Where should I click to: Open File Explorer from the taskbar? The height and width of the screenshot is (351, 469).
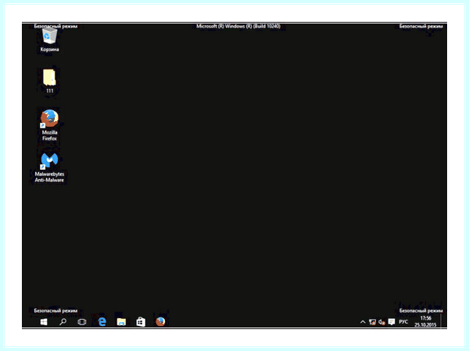point(121,321)
